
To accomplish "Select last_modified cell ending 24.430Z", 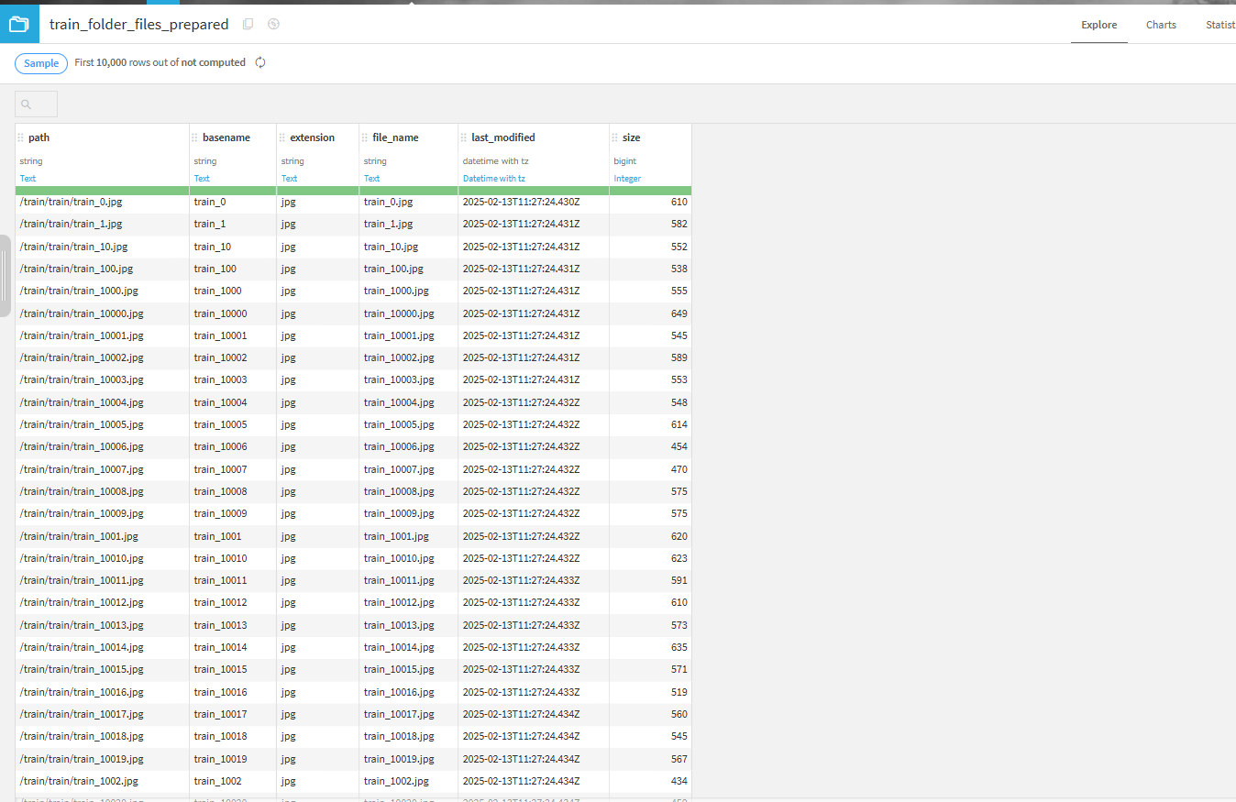I will 534,202.
